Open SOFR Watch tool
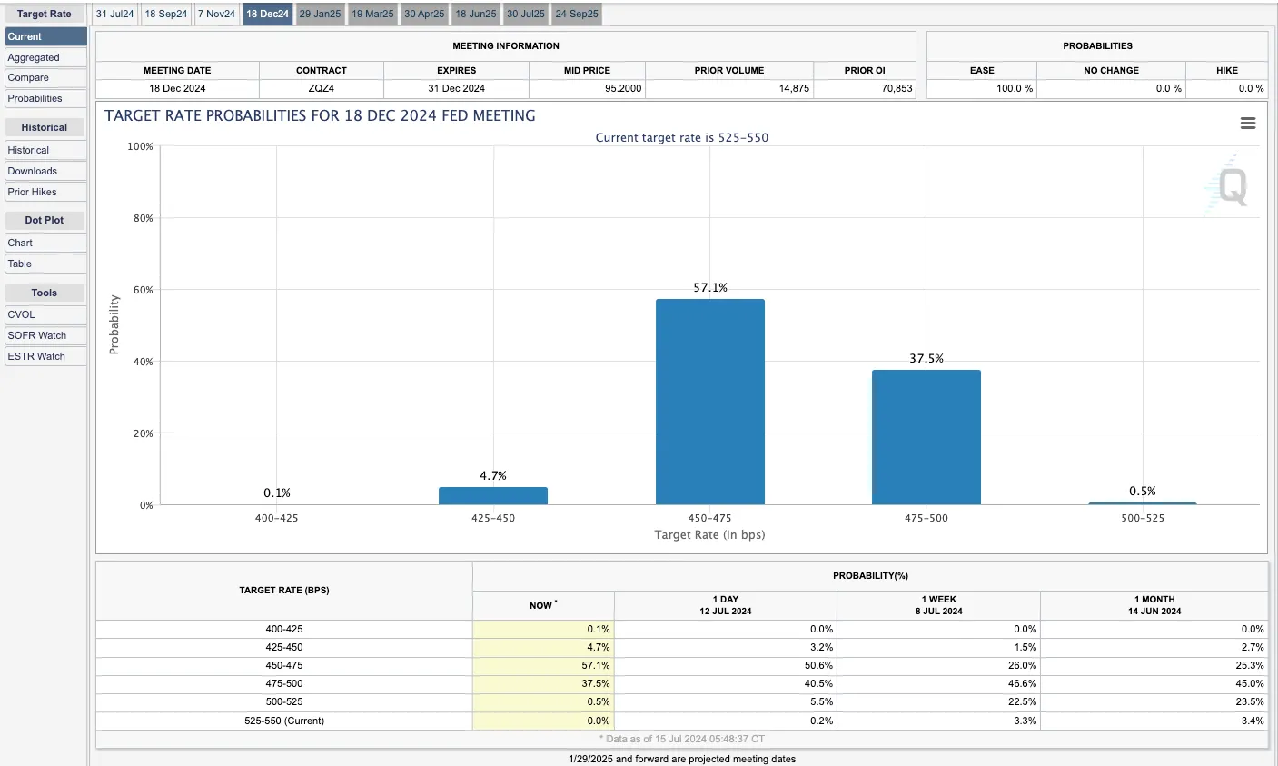1278x766 pixels. click(45, 335)
